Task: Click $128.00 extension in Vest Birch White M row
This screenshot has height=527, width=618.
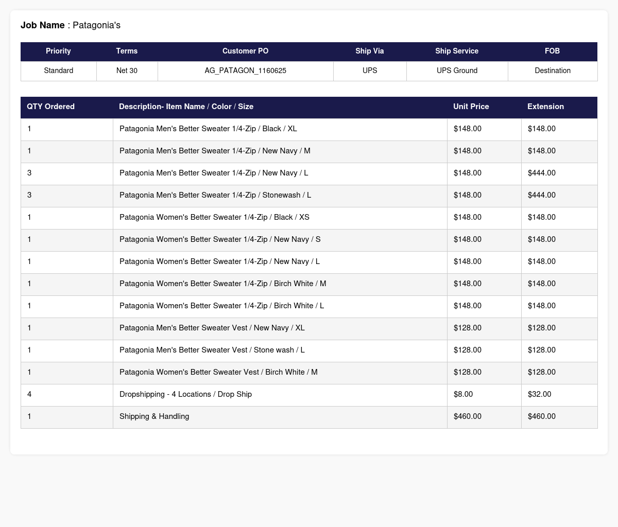Action: (542, 373)
